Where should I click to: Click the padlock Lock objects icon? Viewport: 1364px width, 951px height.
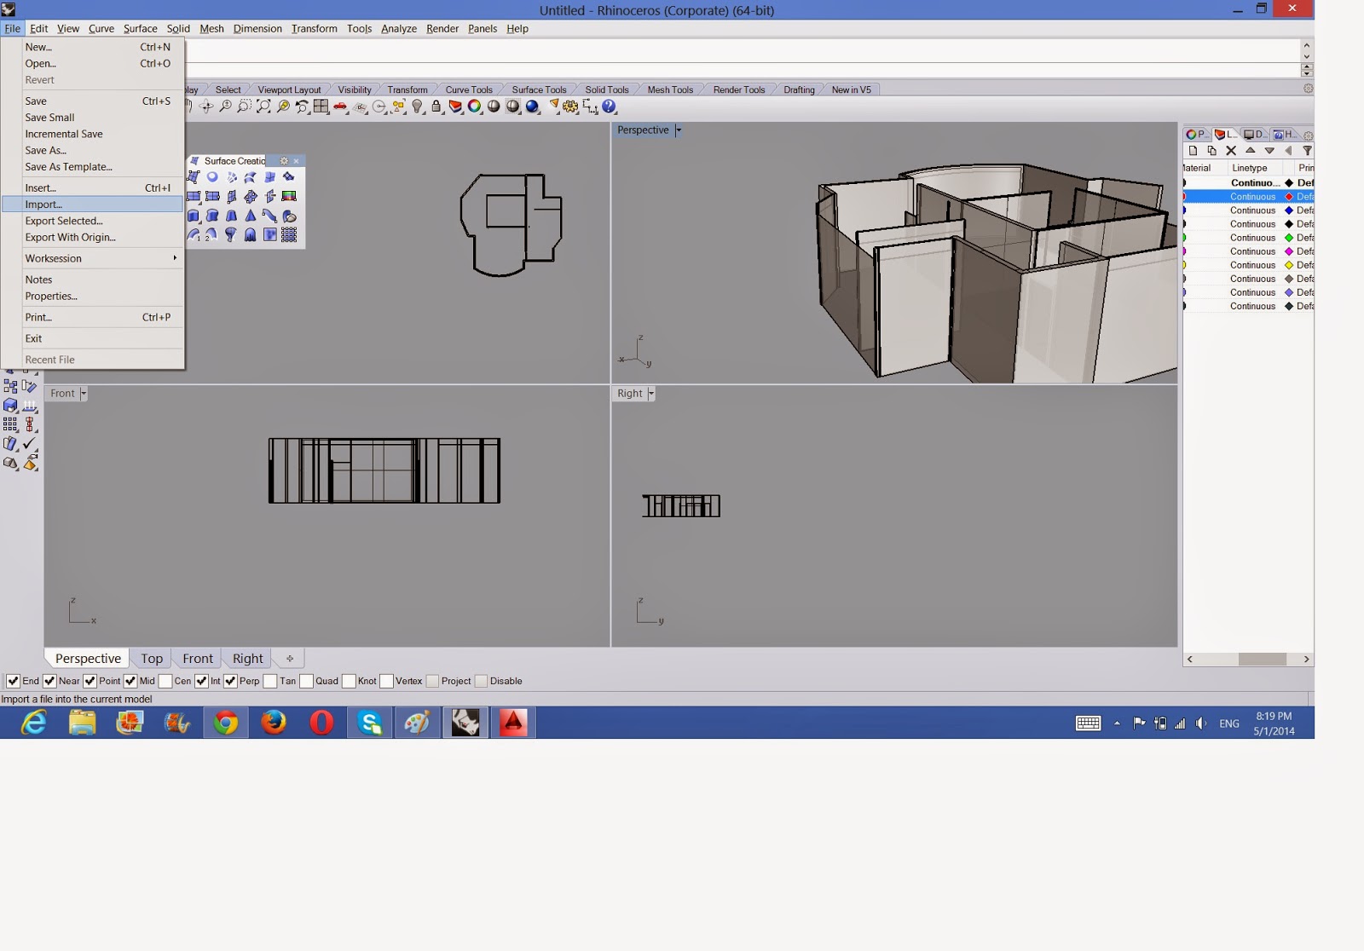tap(436, 107)
